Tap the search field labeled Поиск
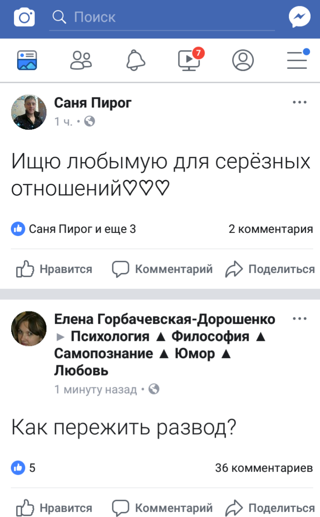The height and width of the screenshot is (517, 320). click(162, 18)
